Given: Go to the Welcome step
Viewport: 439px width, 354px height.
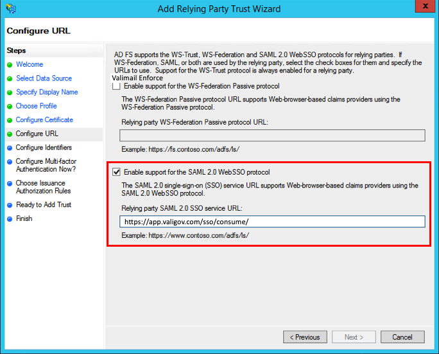Looking at the screenshot, I should [30, 64].
